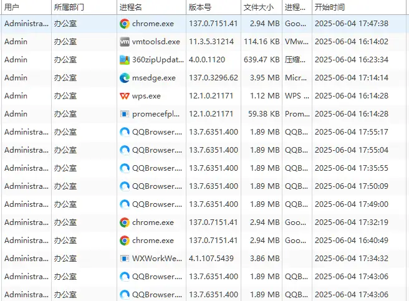Image resolution: width=409 pixels, height=301 pixels.
Task: Click start time 2025-06-04 17:35:55
Action: point(352,168)
